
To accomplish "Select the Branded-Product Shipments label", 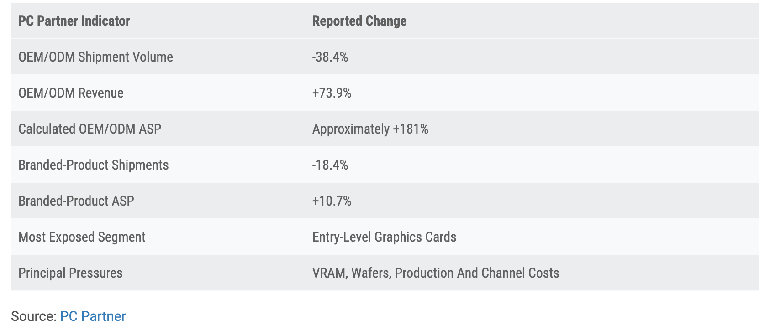I will click(93, 165).
